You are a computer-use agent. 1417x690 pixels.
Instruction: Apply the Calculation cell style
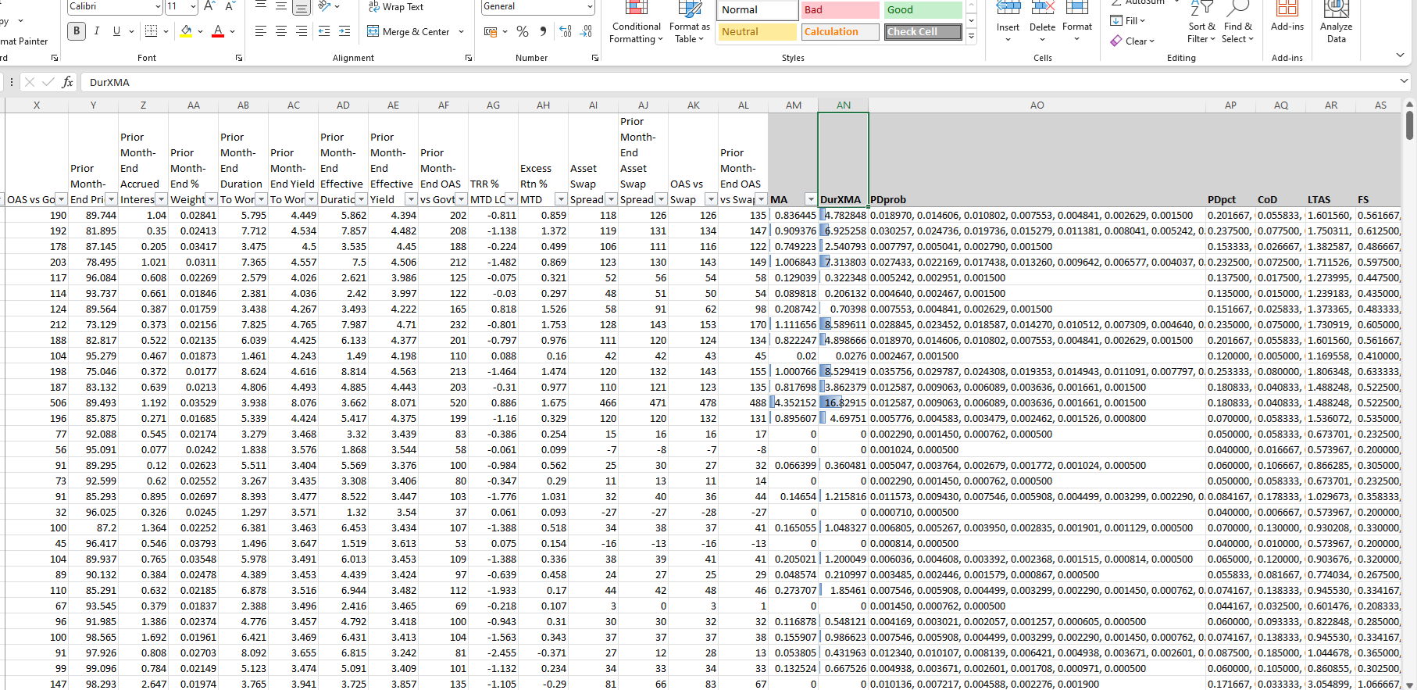[x=839, y=32]
